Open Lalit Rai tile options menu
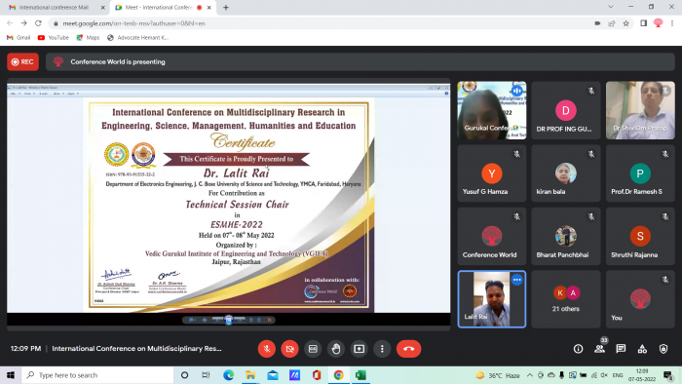Screen dimensions: 682x384 516,280
